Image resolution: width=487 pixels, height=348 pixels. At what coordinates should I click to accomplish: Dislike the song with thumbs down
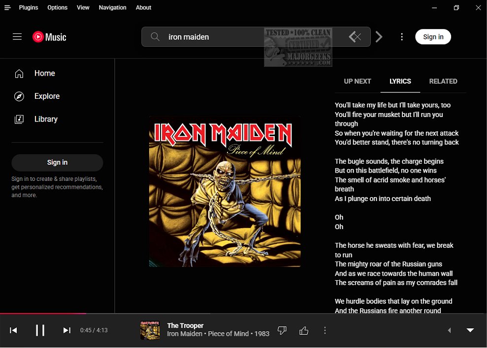[x=282, y=331]
